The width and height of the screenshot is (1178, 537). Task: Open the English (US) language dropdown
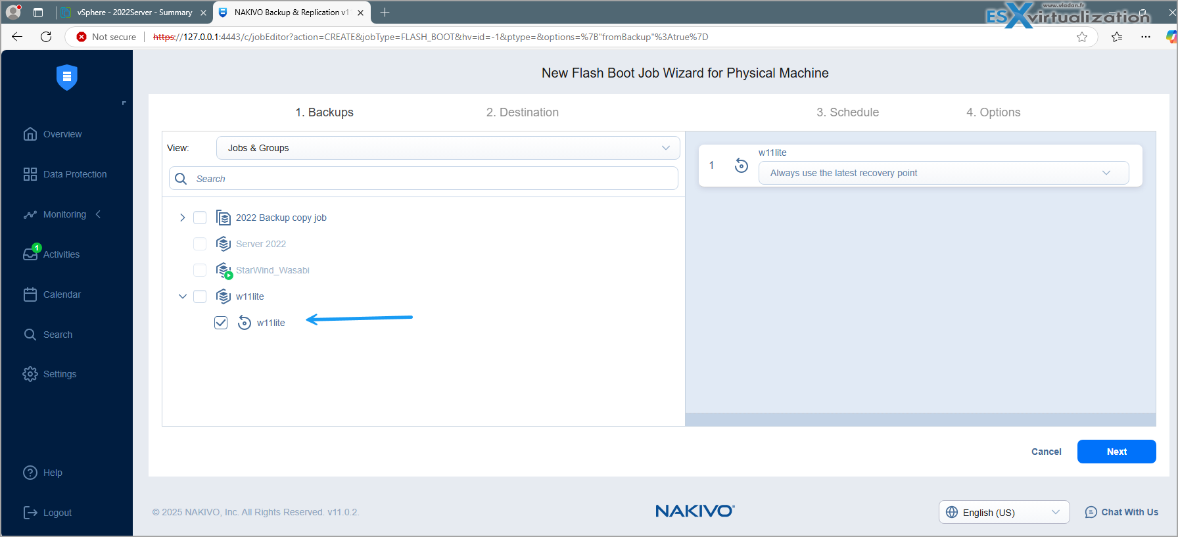coord(1004,512)
